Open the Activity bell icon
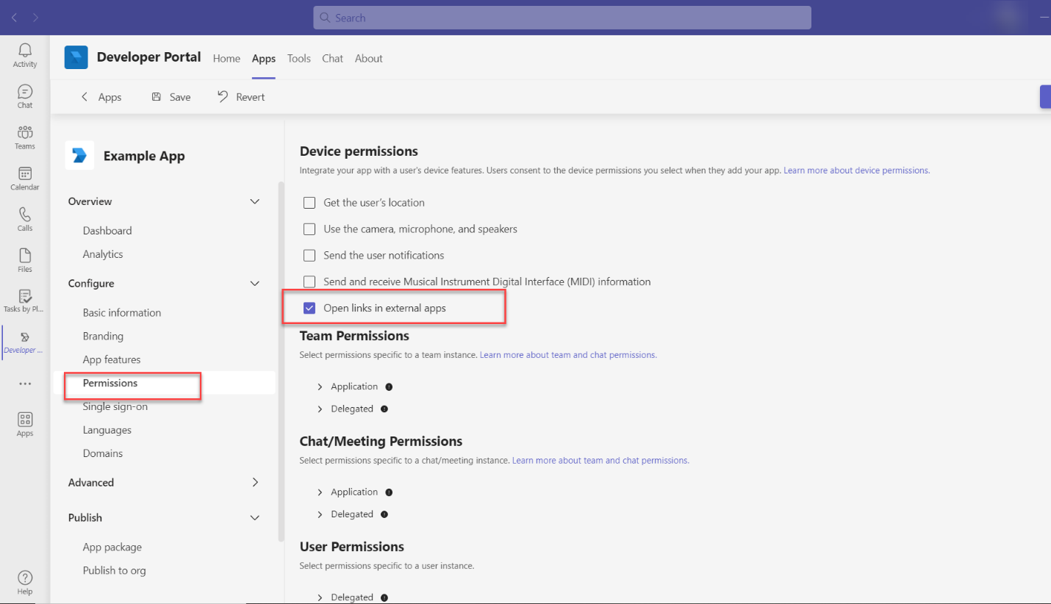This screenshot has width=1051, height=604. pos(25,55)
